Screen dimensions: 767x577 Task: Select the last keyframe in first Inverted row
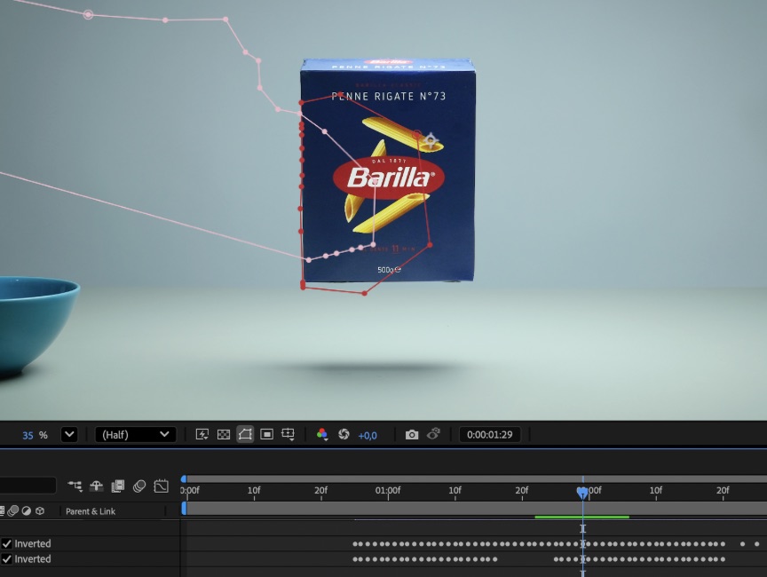[756, 544]
